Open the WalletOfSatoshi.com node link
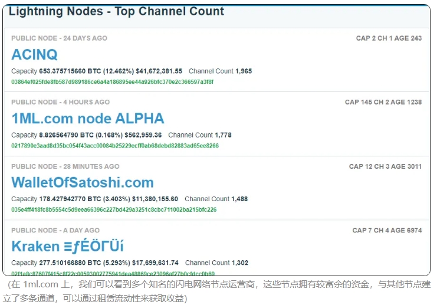The height and width of the screenshot is (308, 437). pyautogui.click(x=83, y=182)
